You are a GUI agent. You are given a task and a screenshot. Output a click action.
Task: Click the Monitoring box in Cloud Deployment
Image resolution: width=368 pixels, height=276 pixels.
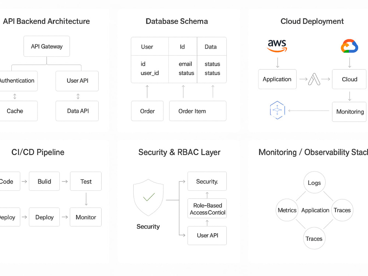[x=349, y=112]
